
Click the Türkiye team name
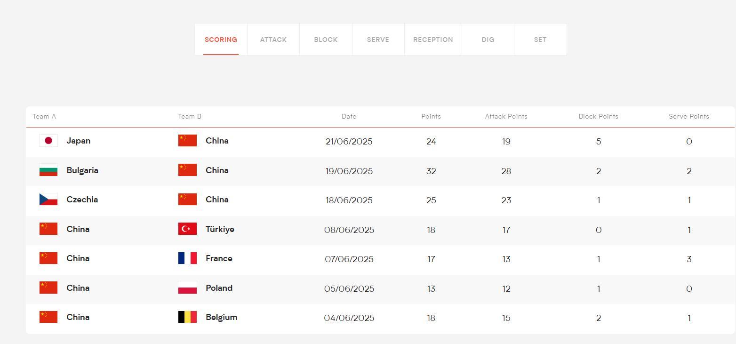[220, 229]
